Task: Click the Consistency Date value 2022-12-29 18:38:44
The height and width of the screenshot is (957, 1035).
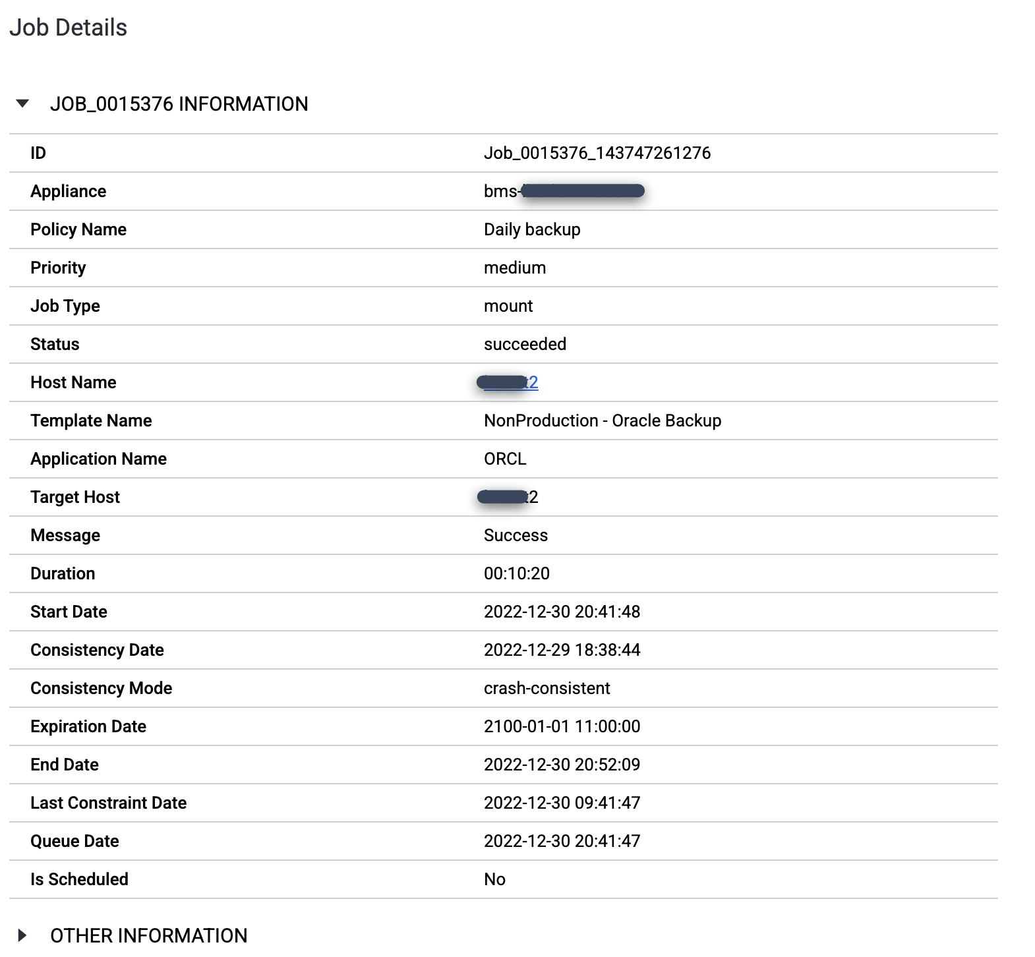Action: pos(562,650)
